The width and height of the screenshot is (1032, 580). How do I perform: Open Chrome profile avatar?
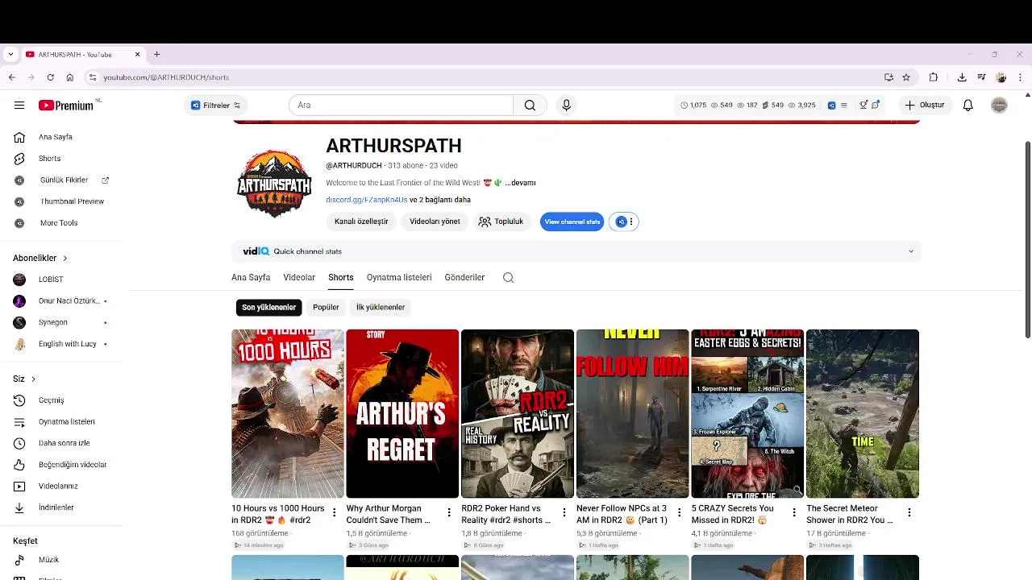1001,77
